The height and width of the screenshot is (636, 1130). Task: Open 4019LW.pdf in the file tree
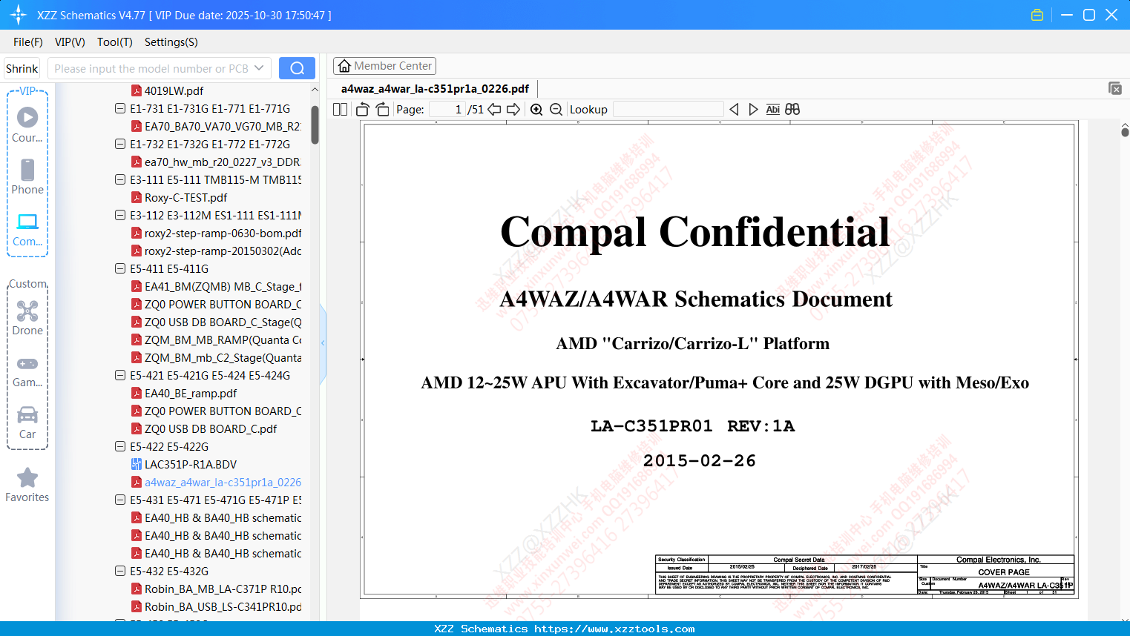(x=174, y=90)
